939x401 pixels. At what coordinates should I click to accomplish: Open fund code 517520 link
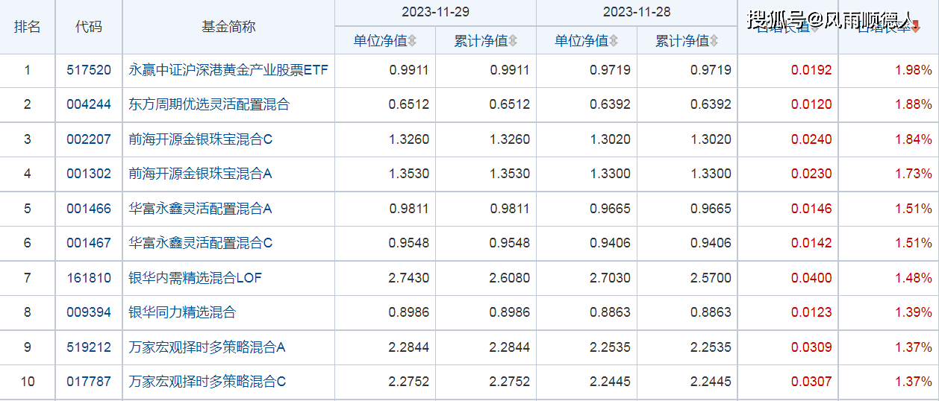88,70
